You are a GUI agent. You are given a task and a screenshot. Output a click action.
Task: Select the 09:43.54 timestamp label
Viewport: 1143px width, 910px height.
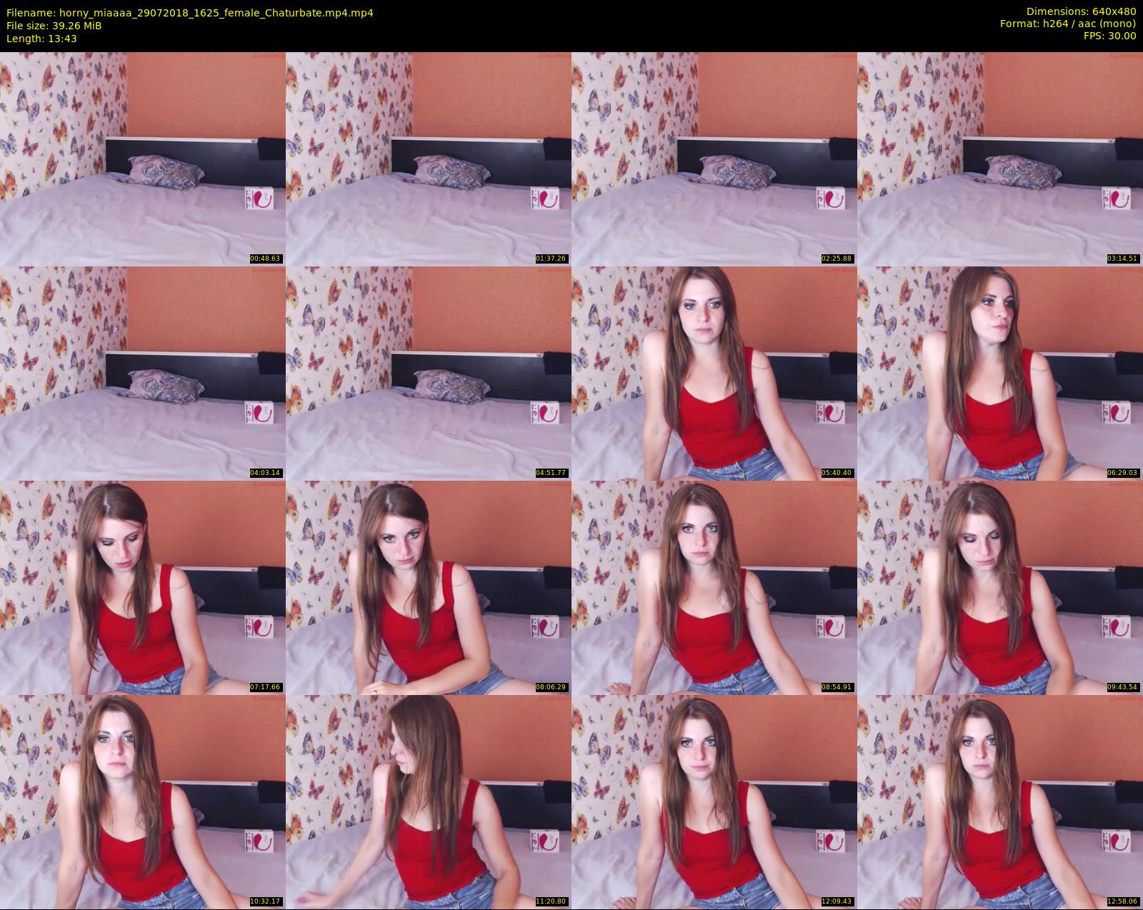click(x=1123, y=687)
